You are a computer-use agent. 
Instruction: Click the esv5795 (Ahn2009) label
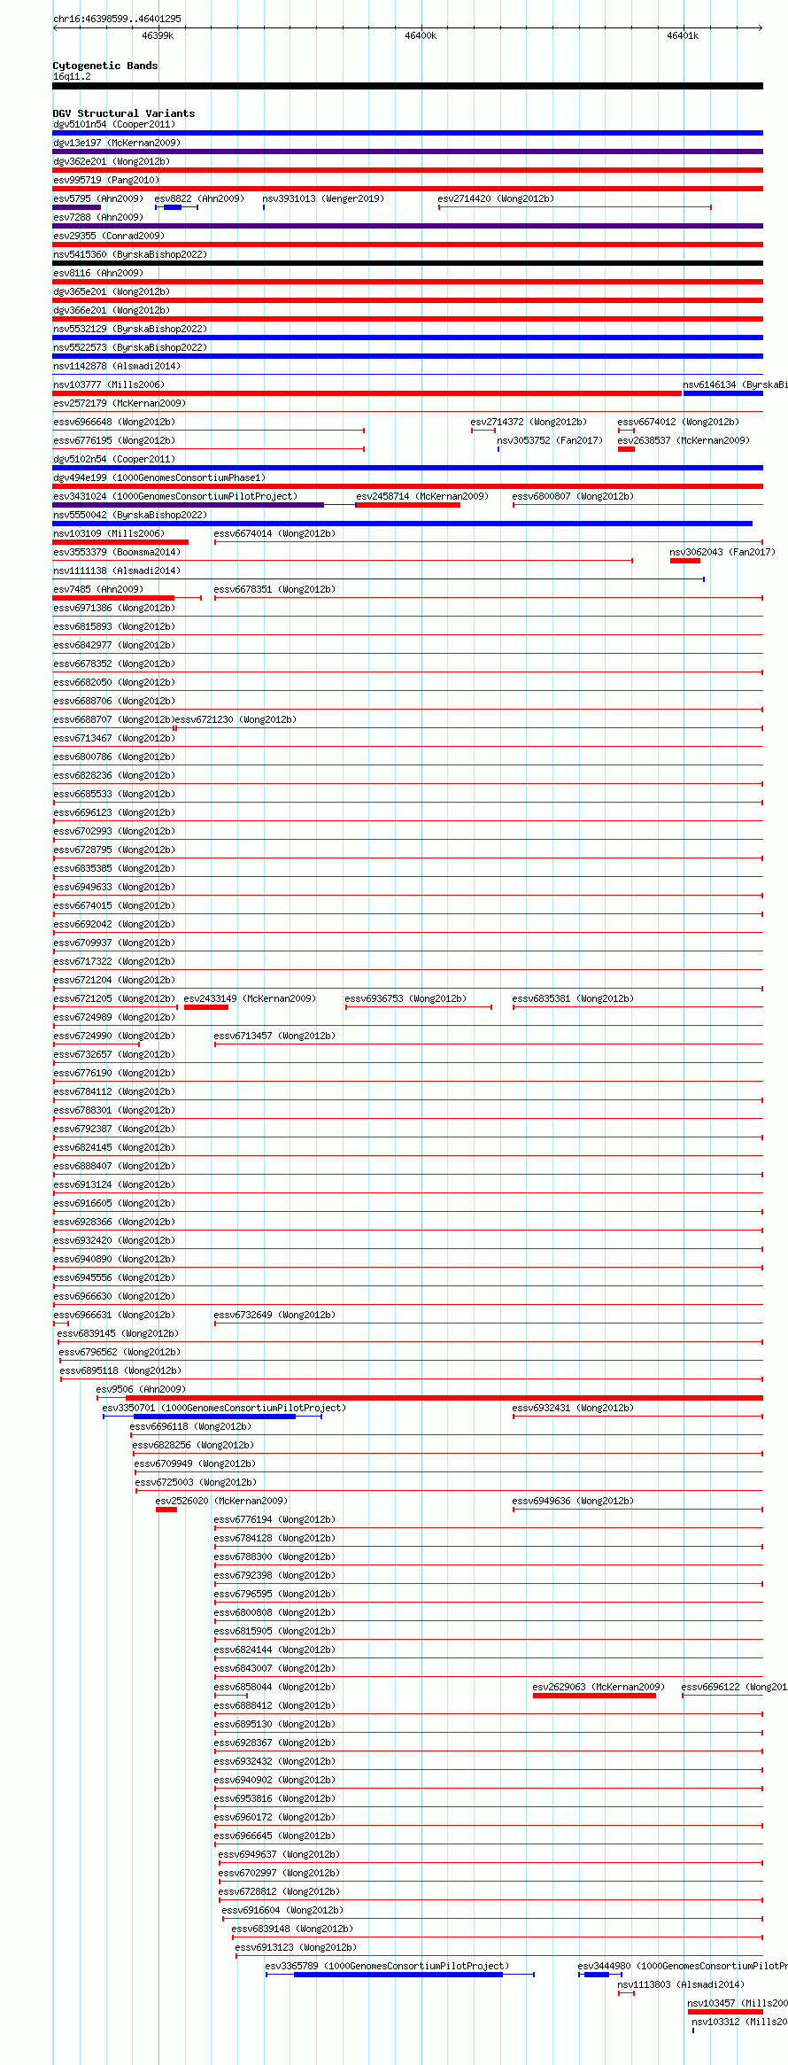point(98,198)
